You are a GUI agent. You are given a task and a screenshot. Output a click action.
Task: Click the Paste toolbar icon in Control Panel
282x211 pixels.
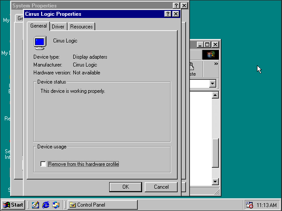(x=192, y=69)
